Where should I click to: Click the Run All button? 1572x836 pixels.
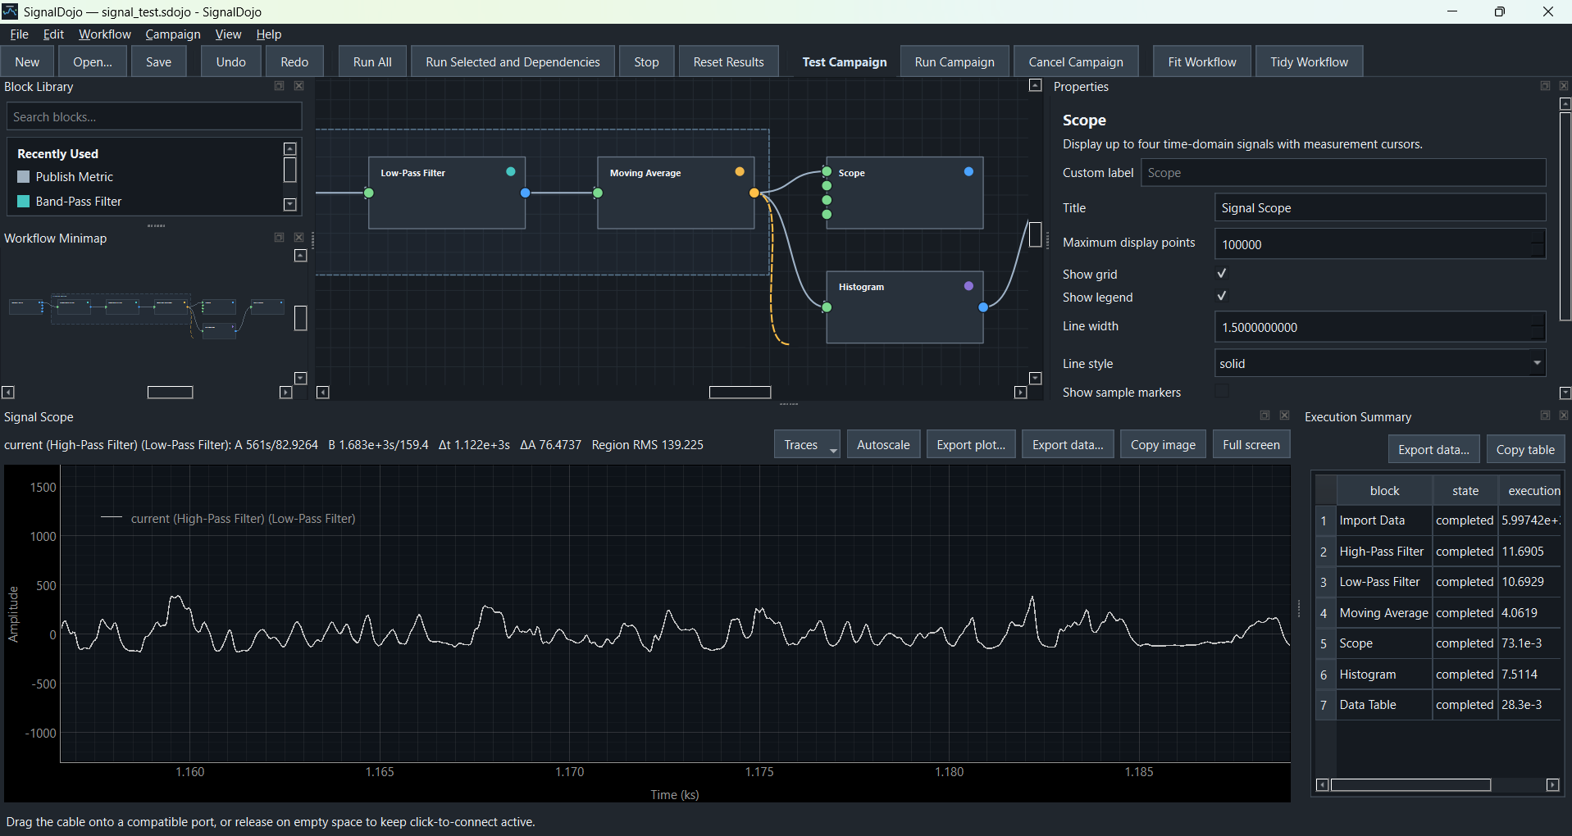[372, 62]
